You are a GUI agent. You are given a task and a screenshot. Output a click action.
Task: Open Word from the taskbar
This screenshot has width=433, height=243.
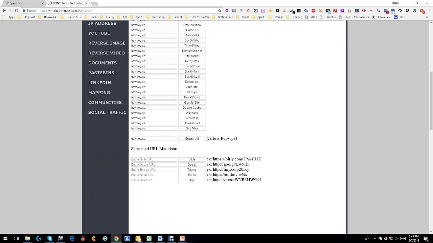[x=160, y=239]
